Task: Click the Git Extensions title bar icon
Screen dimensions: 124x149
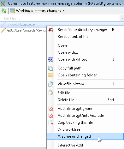Action: pos(3,3)
